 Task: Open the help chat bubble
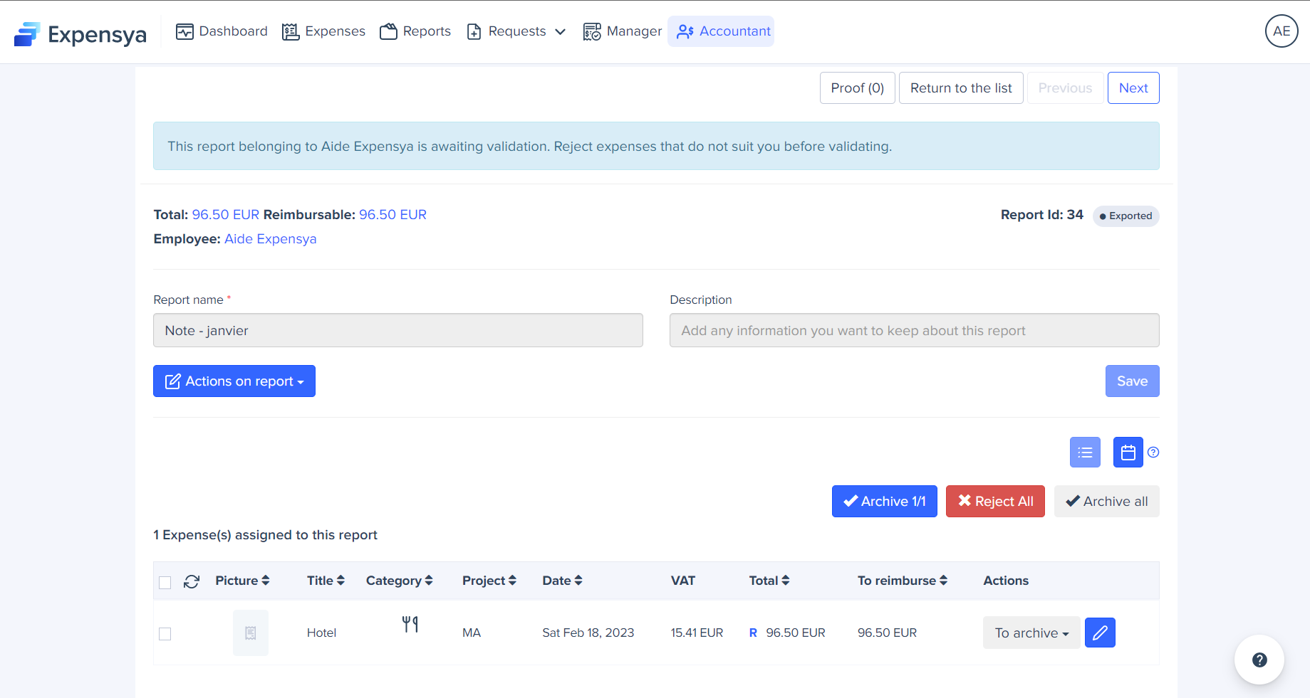point(1259,660)
